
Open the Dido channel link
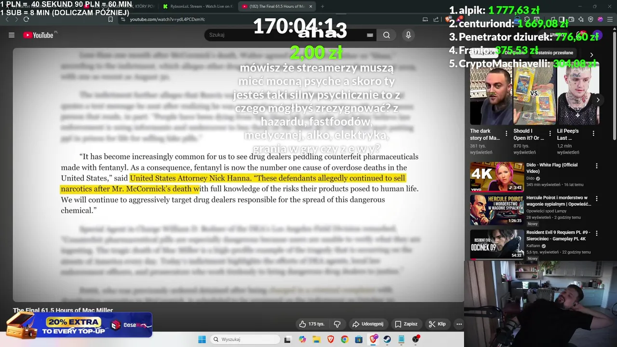[x=530, y=178]
